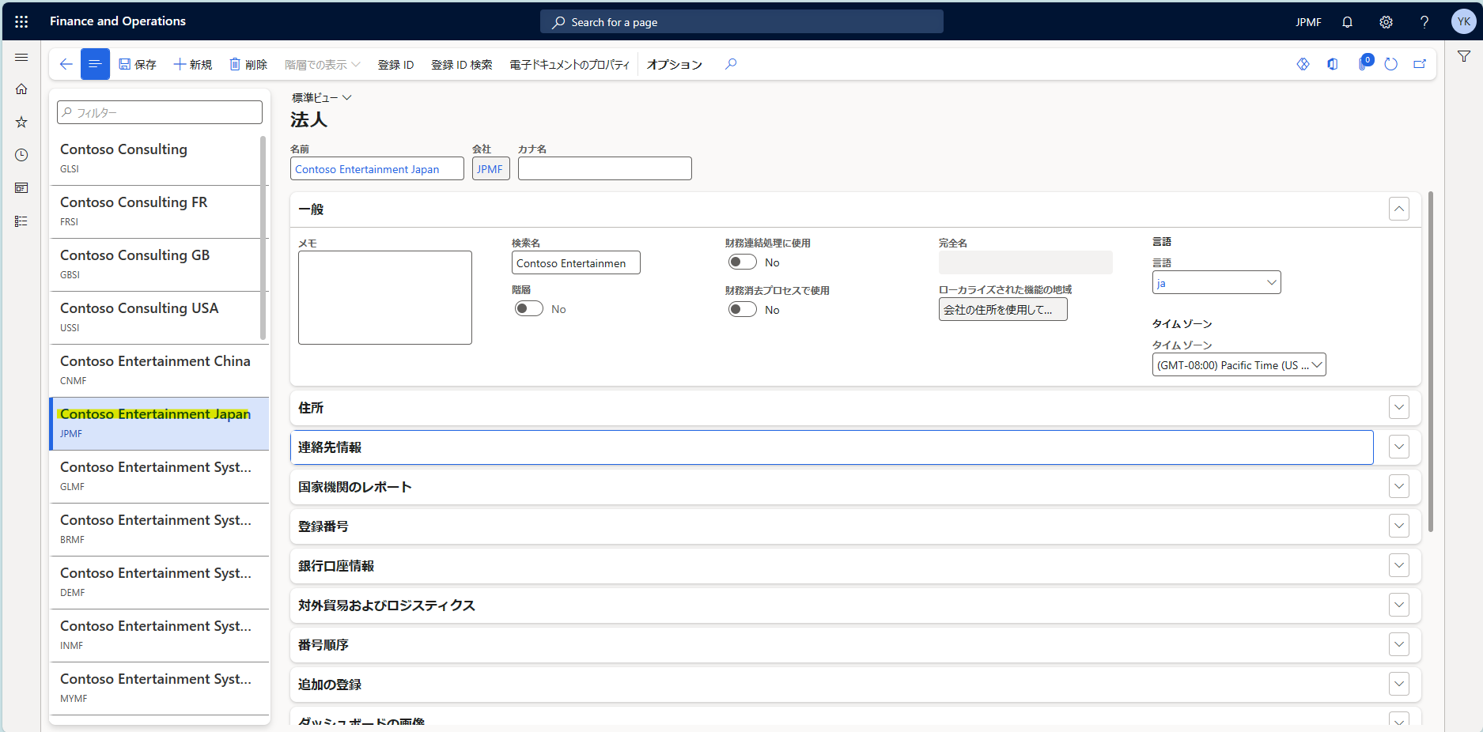The image size is (1483, 732).
Task: Open 電子ドキュメントのプロパティ menu item
Action: [569, 65]
